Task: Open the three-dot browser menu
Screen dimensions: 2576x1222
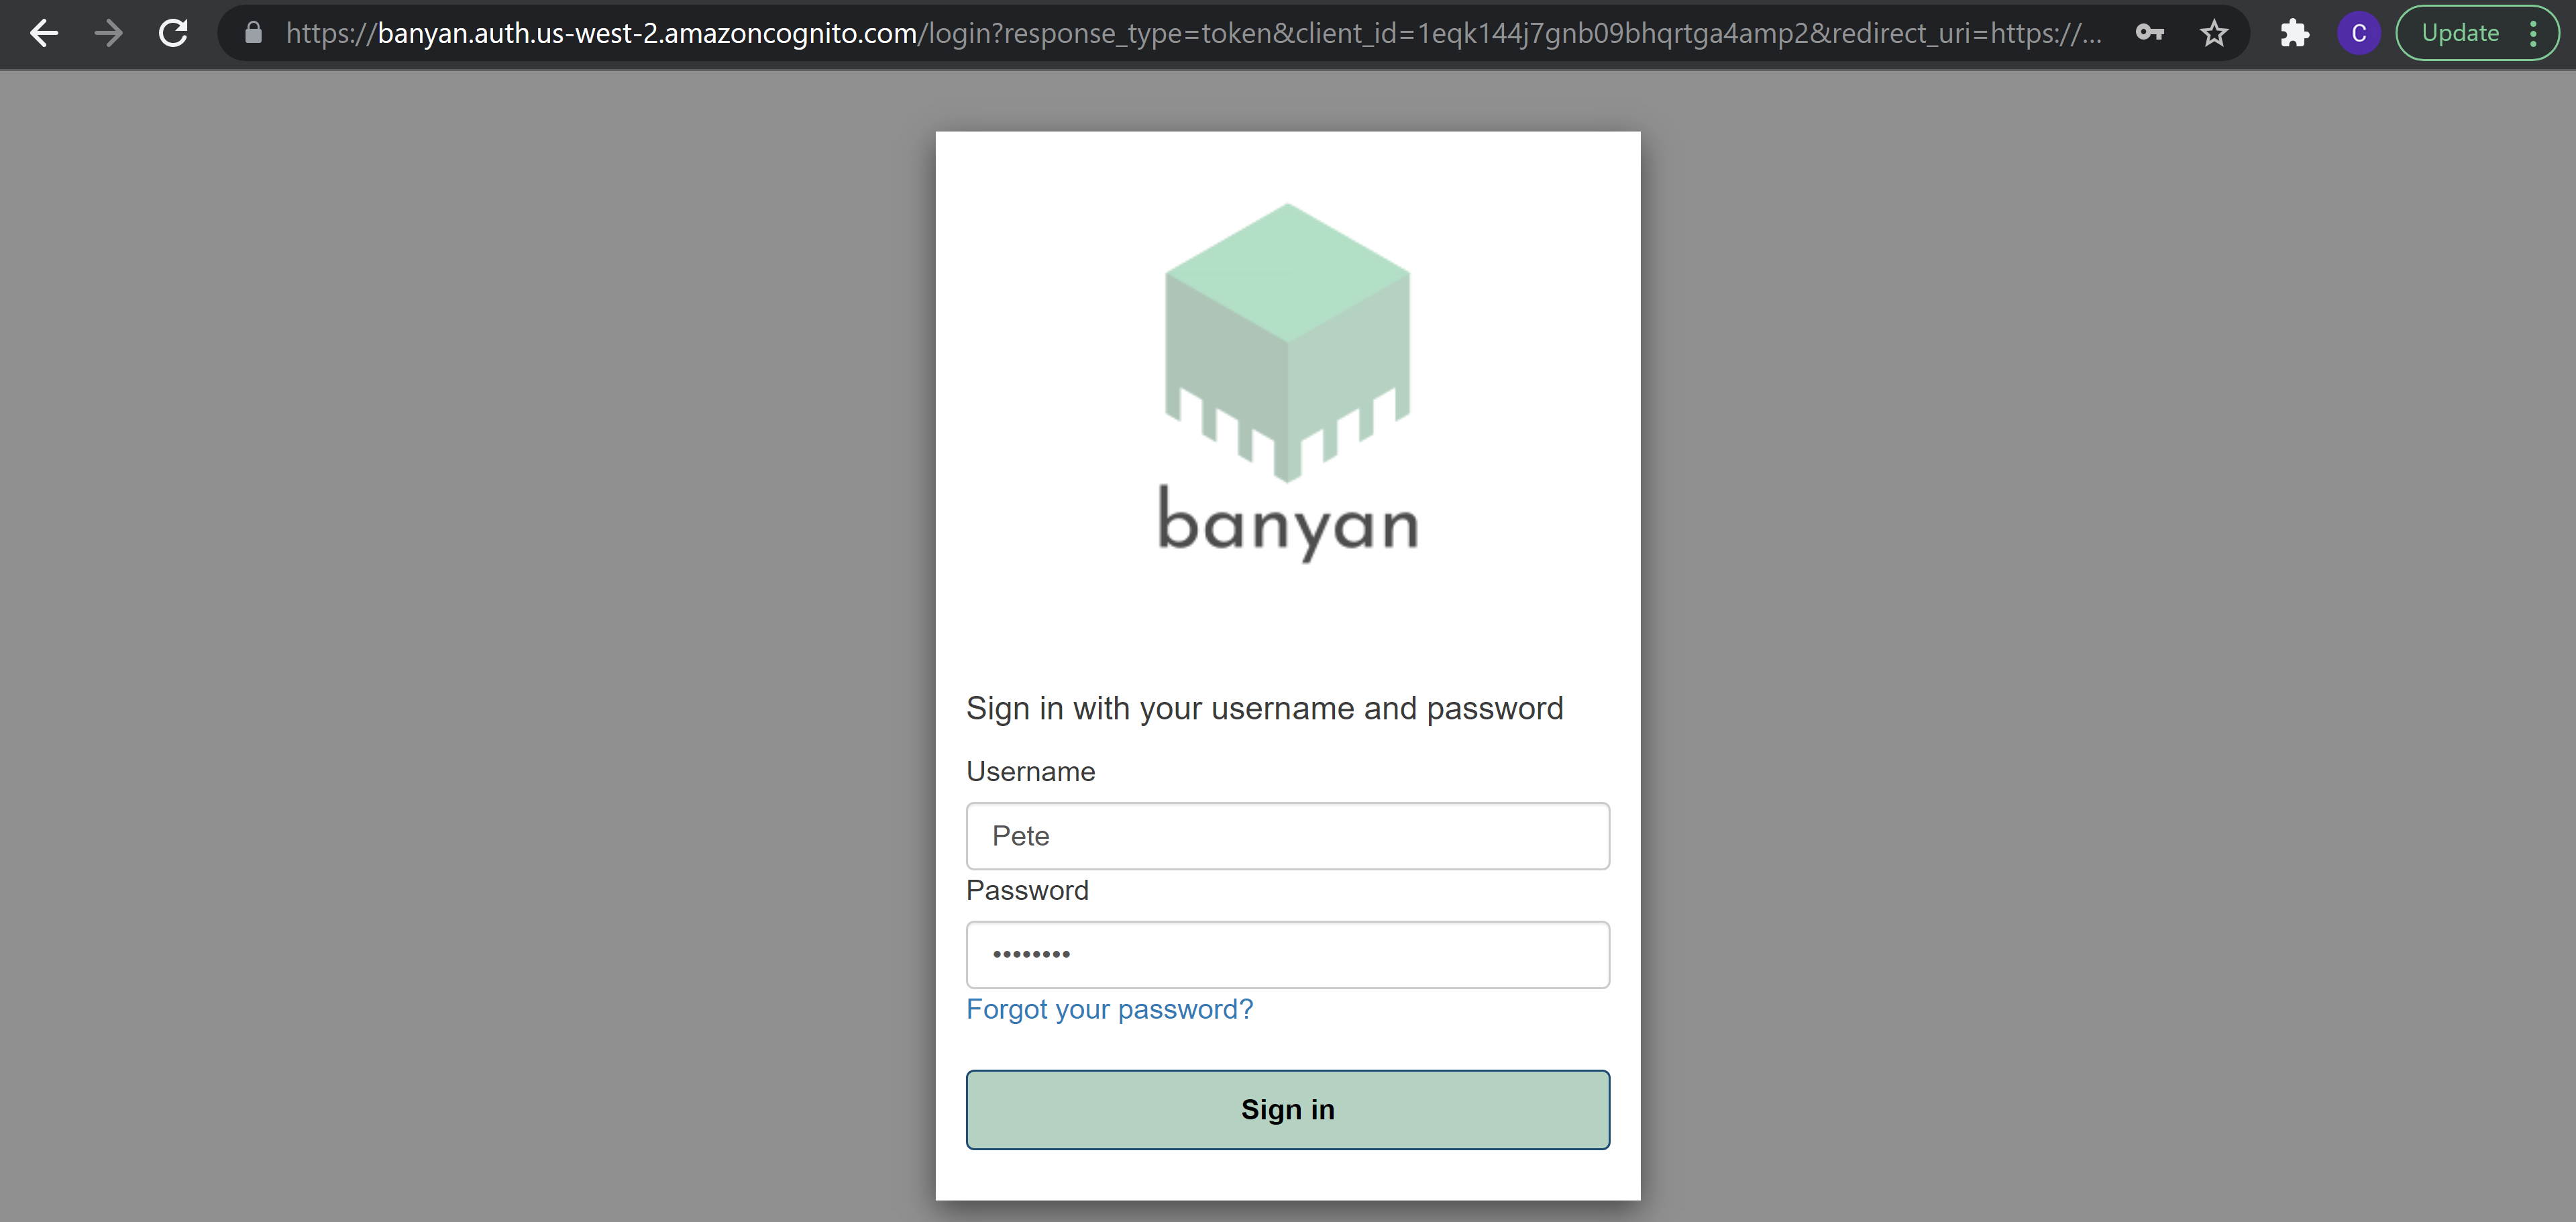Action: [2533, 33]
